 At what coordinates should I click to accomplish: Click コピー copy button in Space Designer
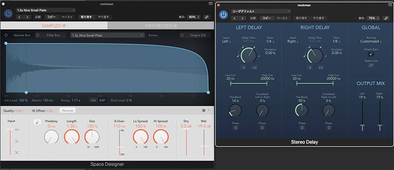click(52, 17)
